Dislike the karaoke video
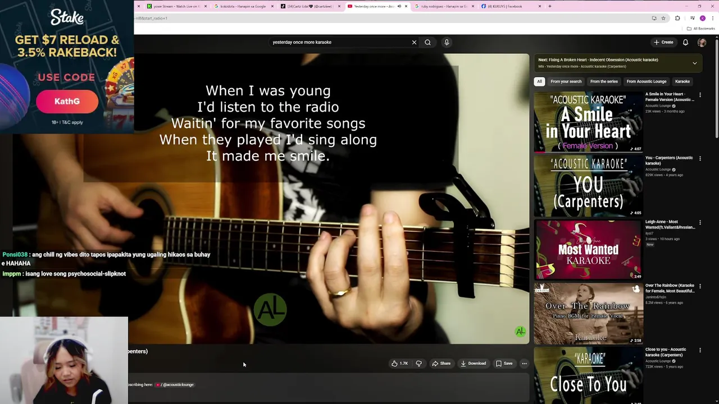 418,364
